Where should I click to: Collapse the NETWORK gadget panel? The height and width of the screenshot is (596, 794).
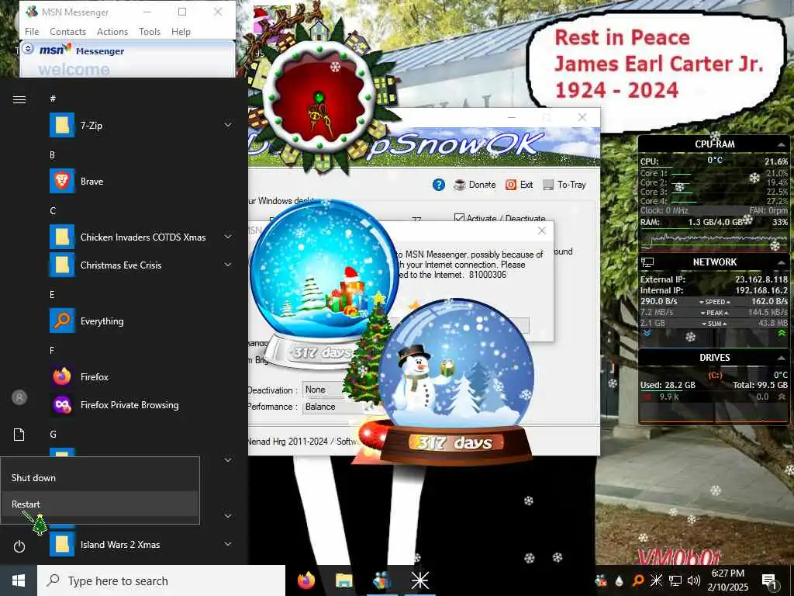point(782,262)
